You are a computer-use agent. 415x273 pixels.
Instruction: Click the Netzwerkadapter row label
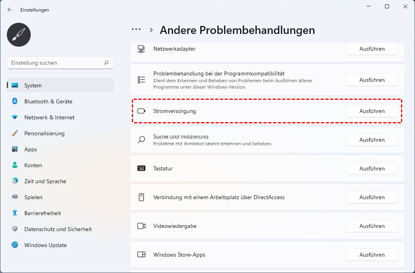click(175, 49)
